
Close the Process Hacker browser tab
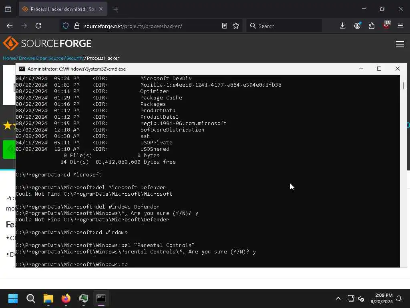[x=101, y=9]
